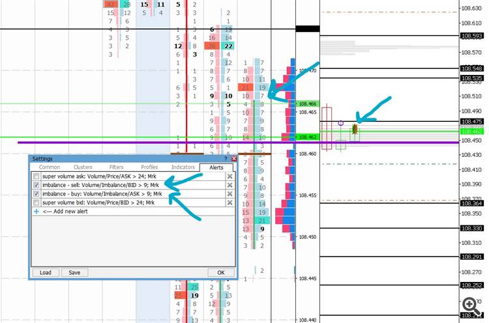Click the magnifier zoom-in icon
The height and width of the screenshot is (323, 489).
click(x=471, y=306)
